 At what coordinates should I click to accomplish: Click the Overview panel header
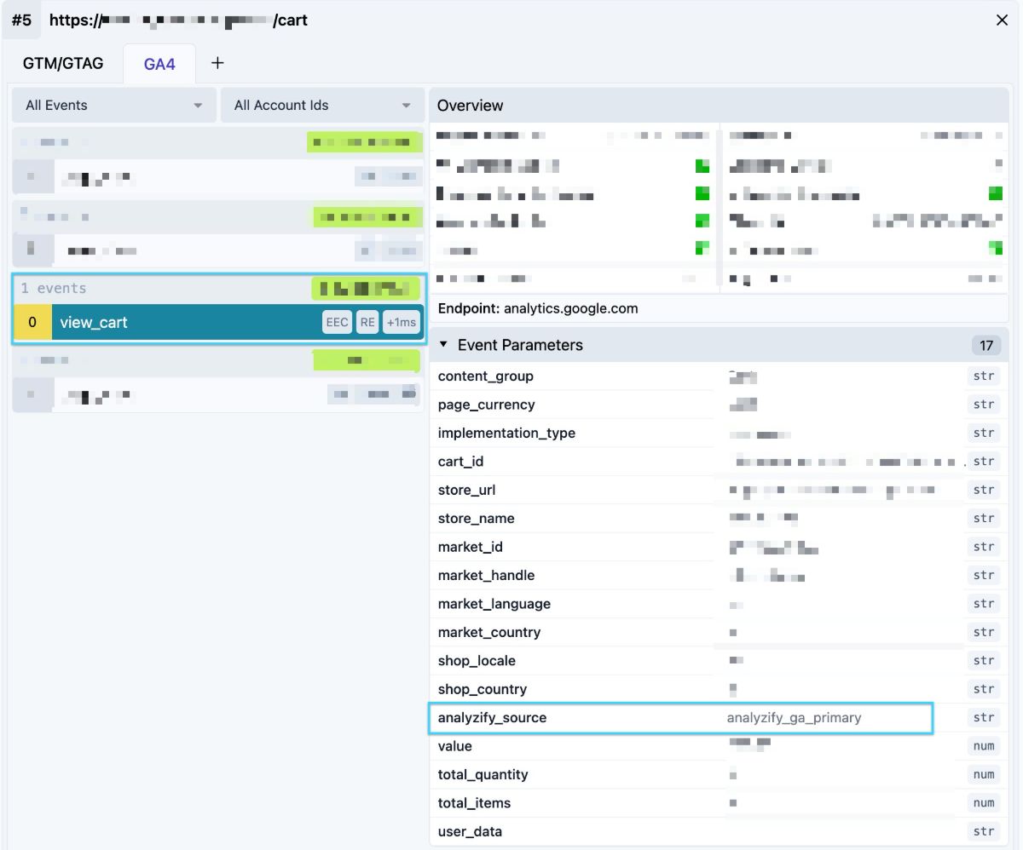(x=719, y=106)
